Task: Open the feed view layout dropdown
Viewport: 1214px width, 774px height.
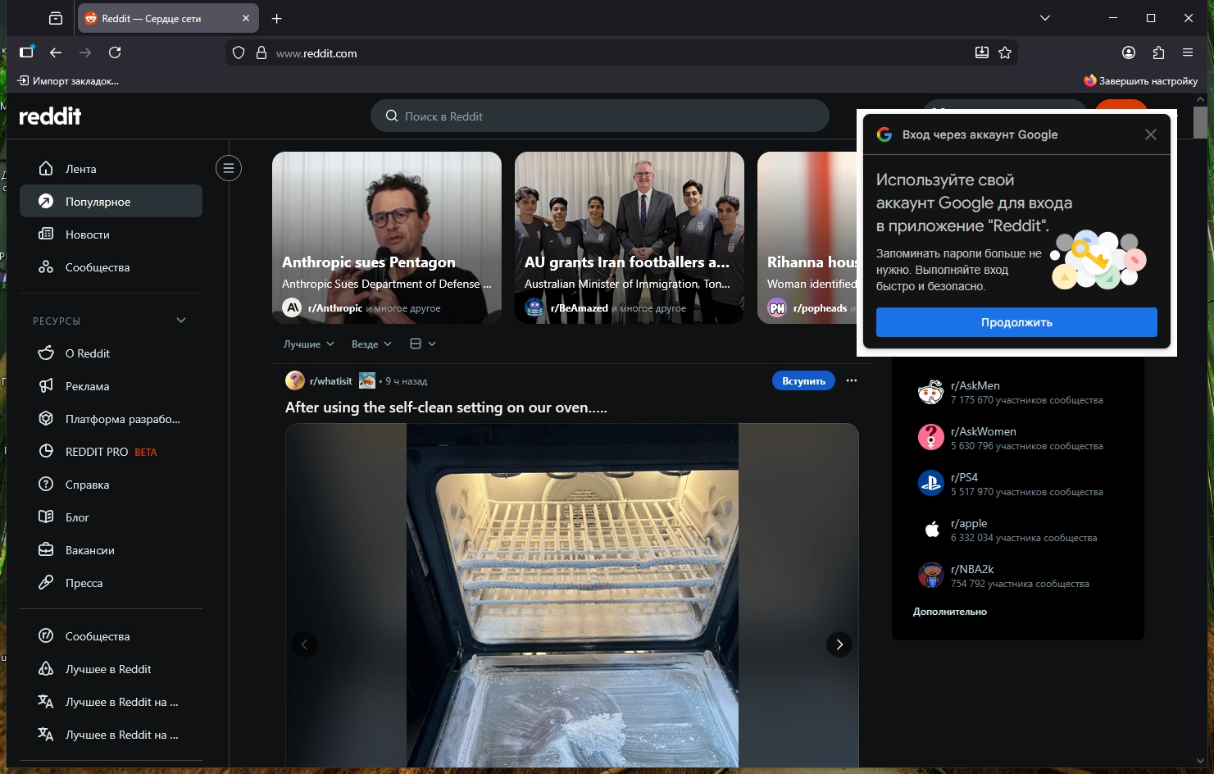Action: pyautogui.click(x=423, y=344)
